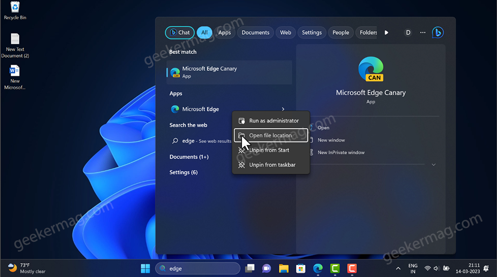The width and height of the screenshot is (497, 277).
Task: Switch to the Web search filter
Action: (286, 33)
